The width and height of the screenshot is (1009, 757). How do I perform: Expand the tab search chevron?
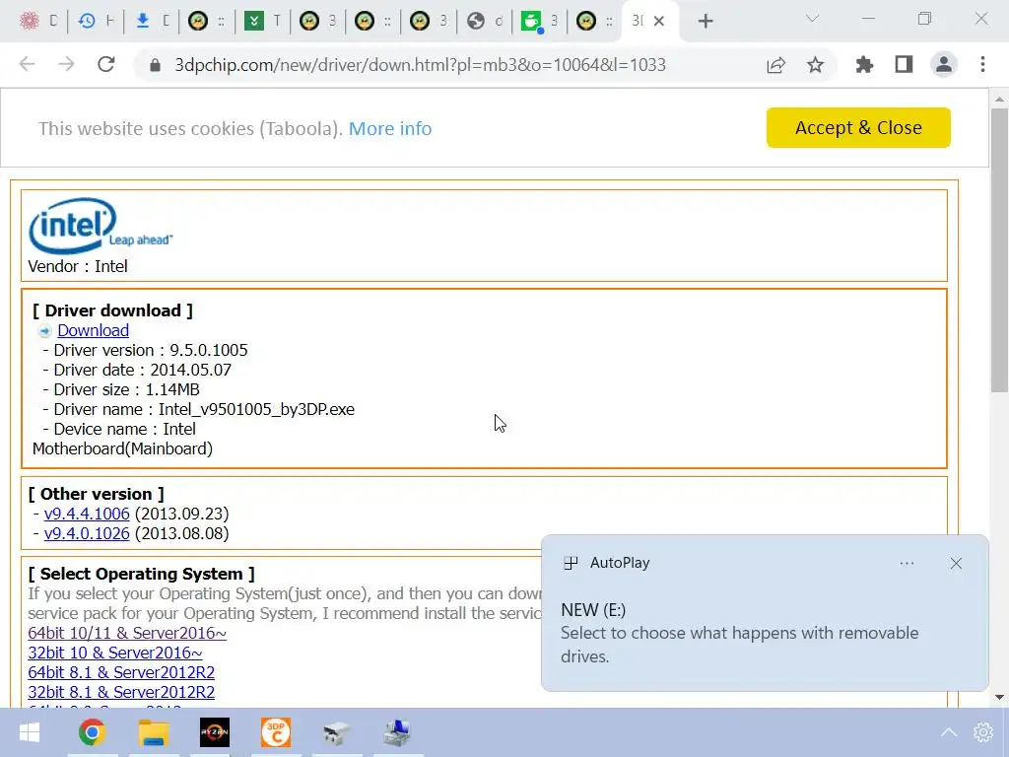pos(812,19)
